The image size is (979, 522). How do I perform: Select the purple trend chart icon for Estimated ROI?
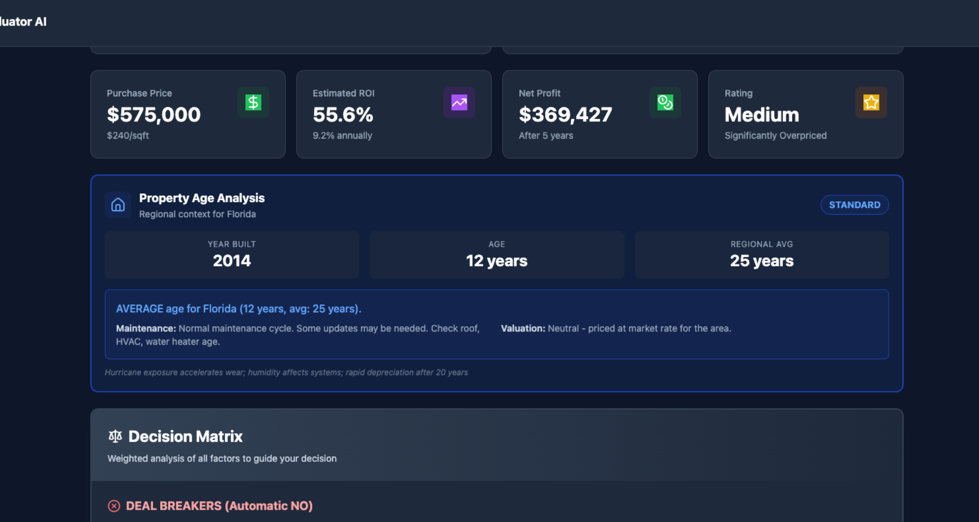point(459,102)
